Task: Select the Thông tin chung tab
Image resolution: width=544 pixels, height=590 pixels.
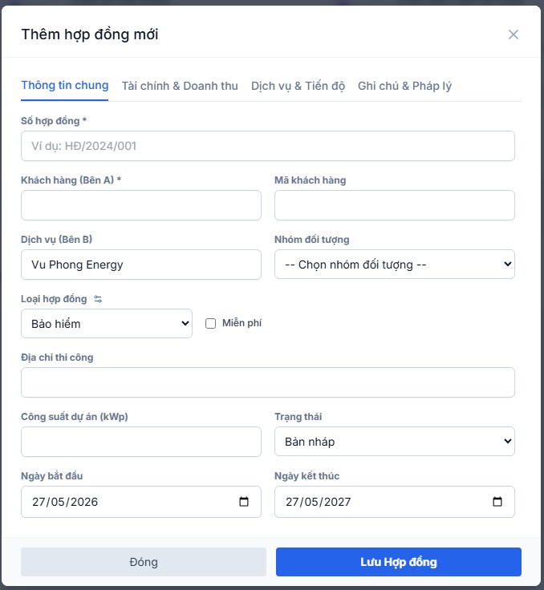Action: (x=65, y=86)
